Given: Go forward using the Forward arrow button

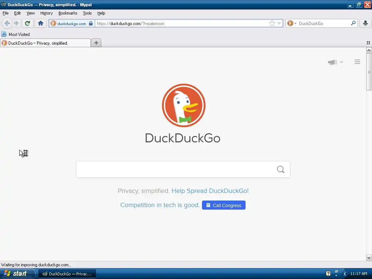Looking at the screenshot, I should [x=16, y=23].
